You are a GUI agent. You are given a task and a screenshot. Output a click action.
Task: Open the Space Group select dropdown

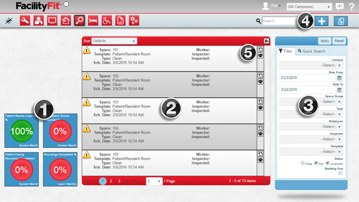[311, 102]
